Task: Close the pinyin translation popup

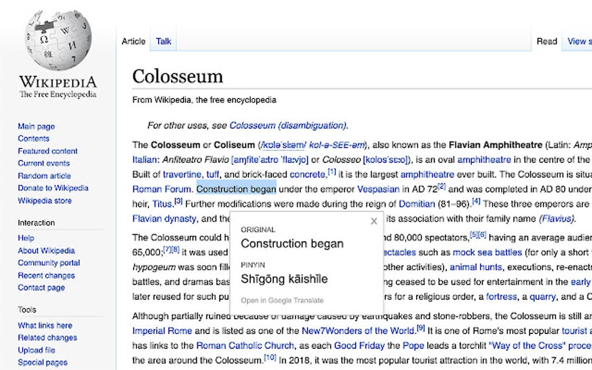Action: tap(374, 221)
